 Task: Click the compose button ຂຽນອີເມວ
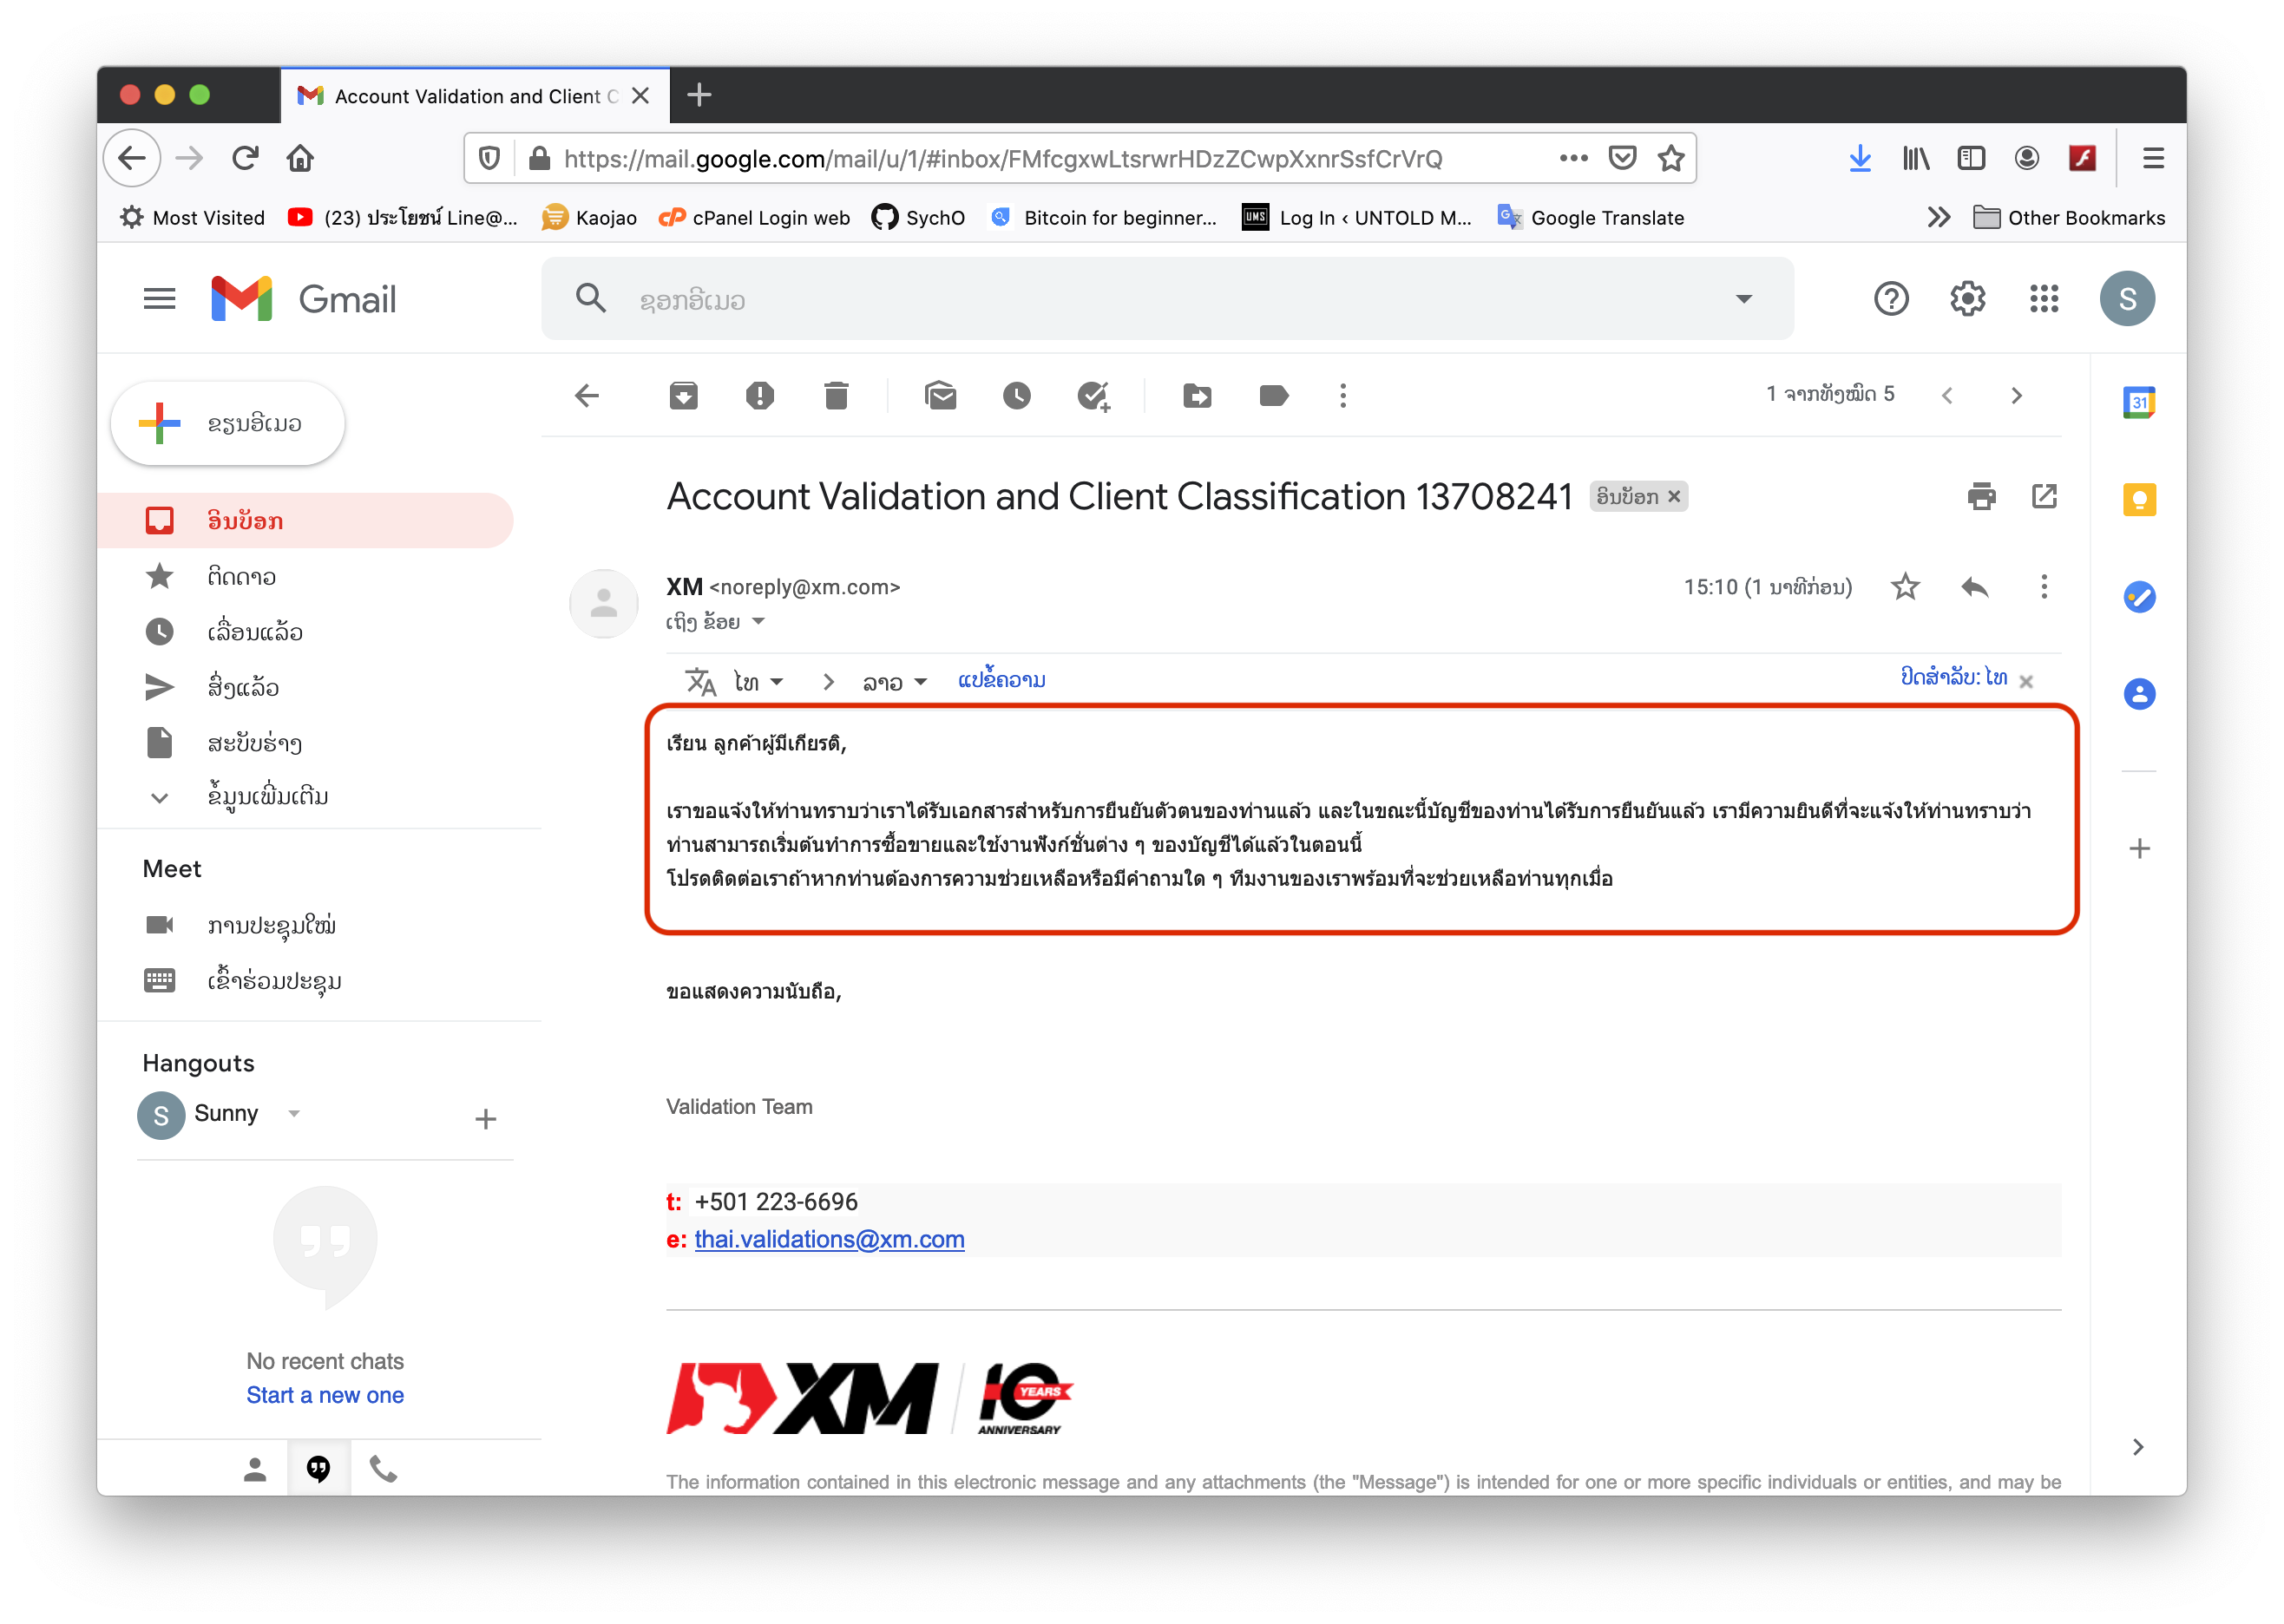[x=228, y=424]
